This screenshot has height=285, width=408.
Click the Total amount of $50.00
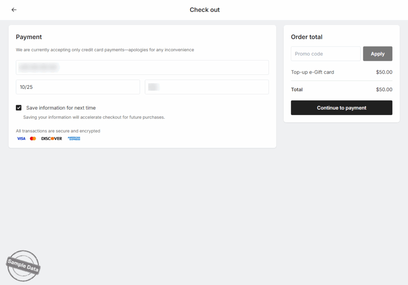click(384, 90)
